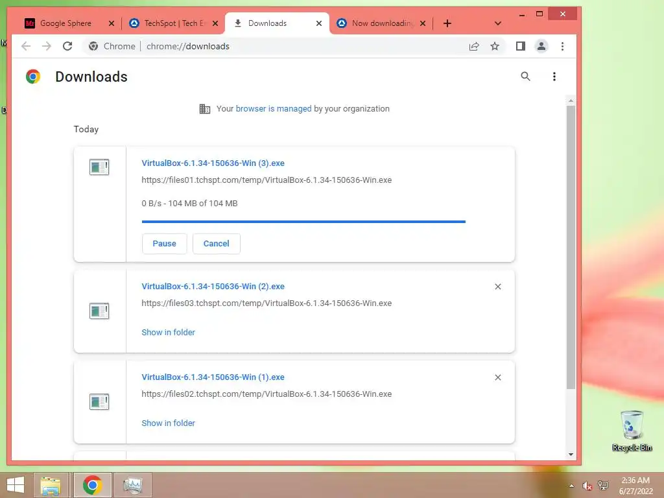Open the system monitor taskbar app
664x498 pixels.
point(132,485)
